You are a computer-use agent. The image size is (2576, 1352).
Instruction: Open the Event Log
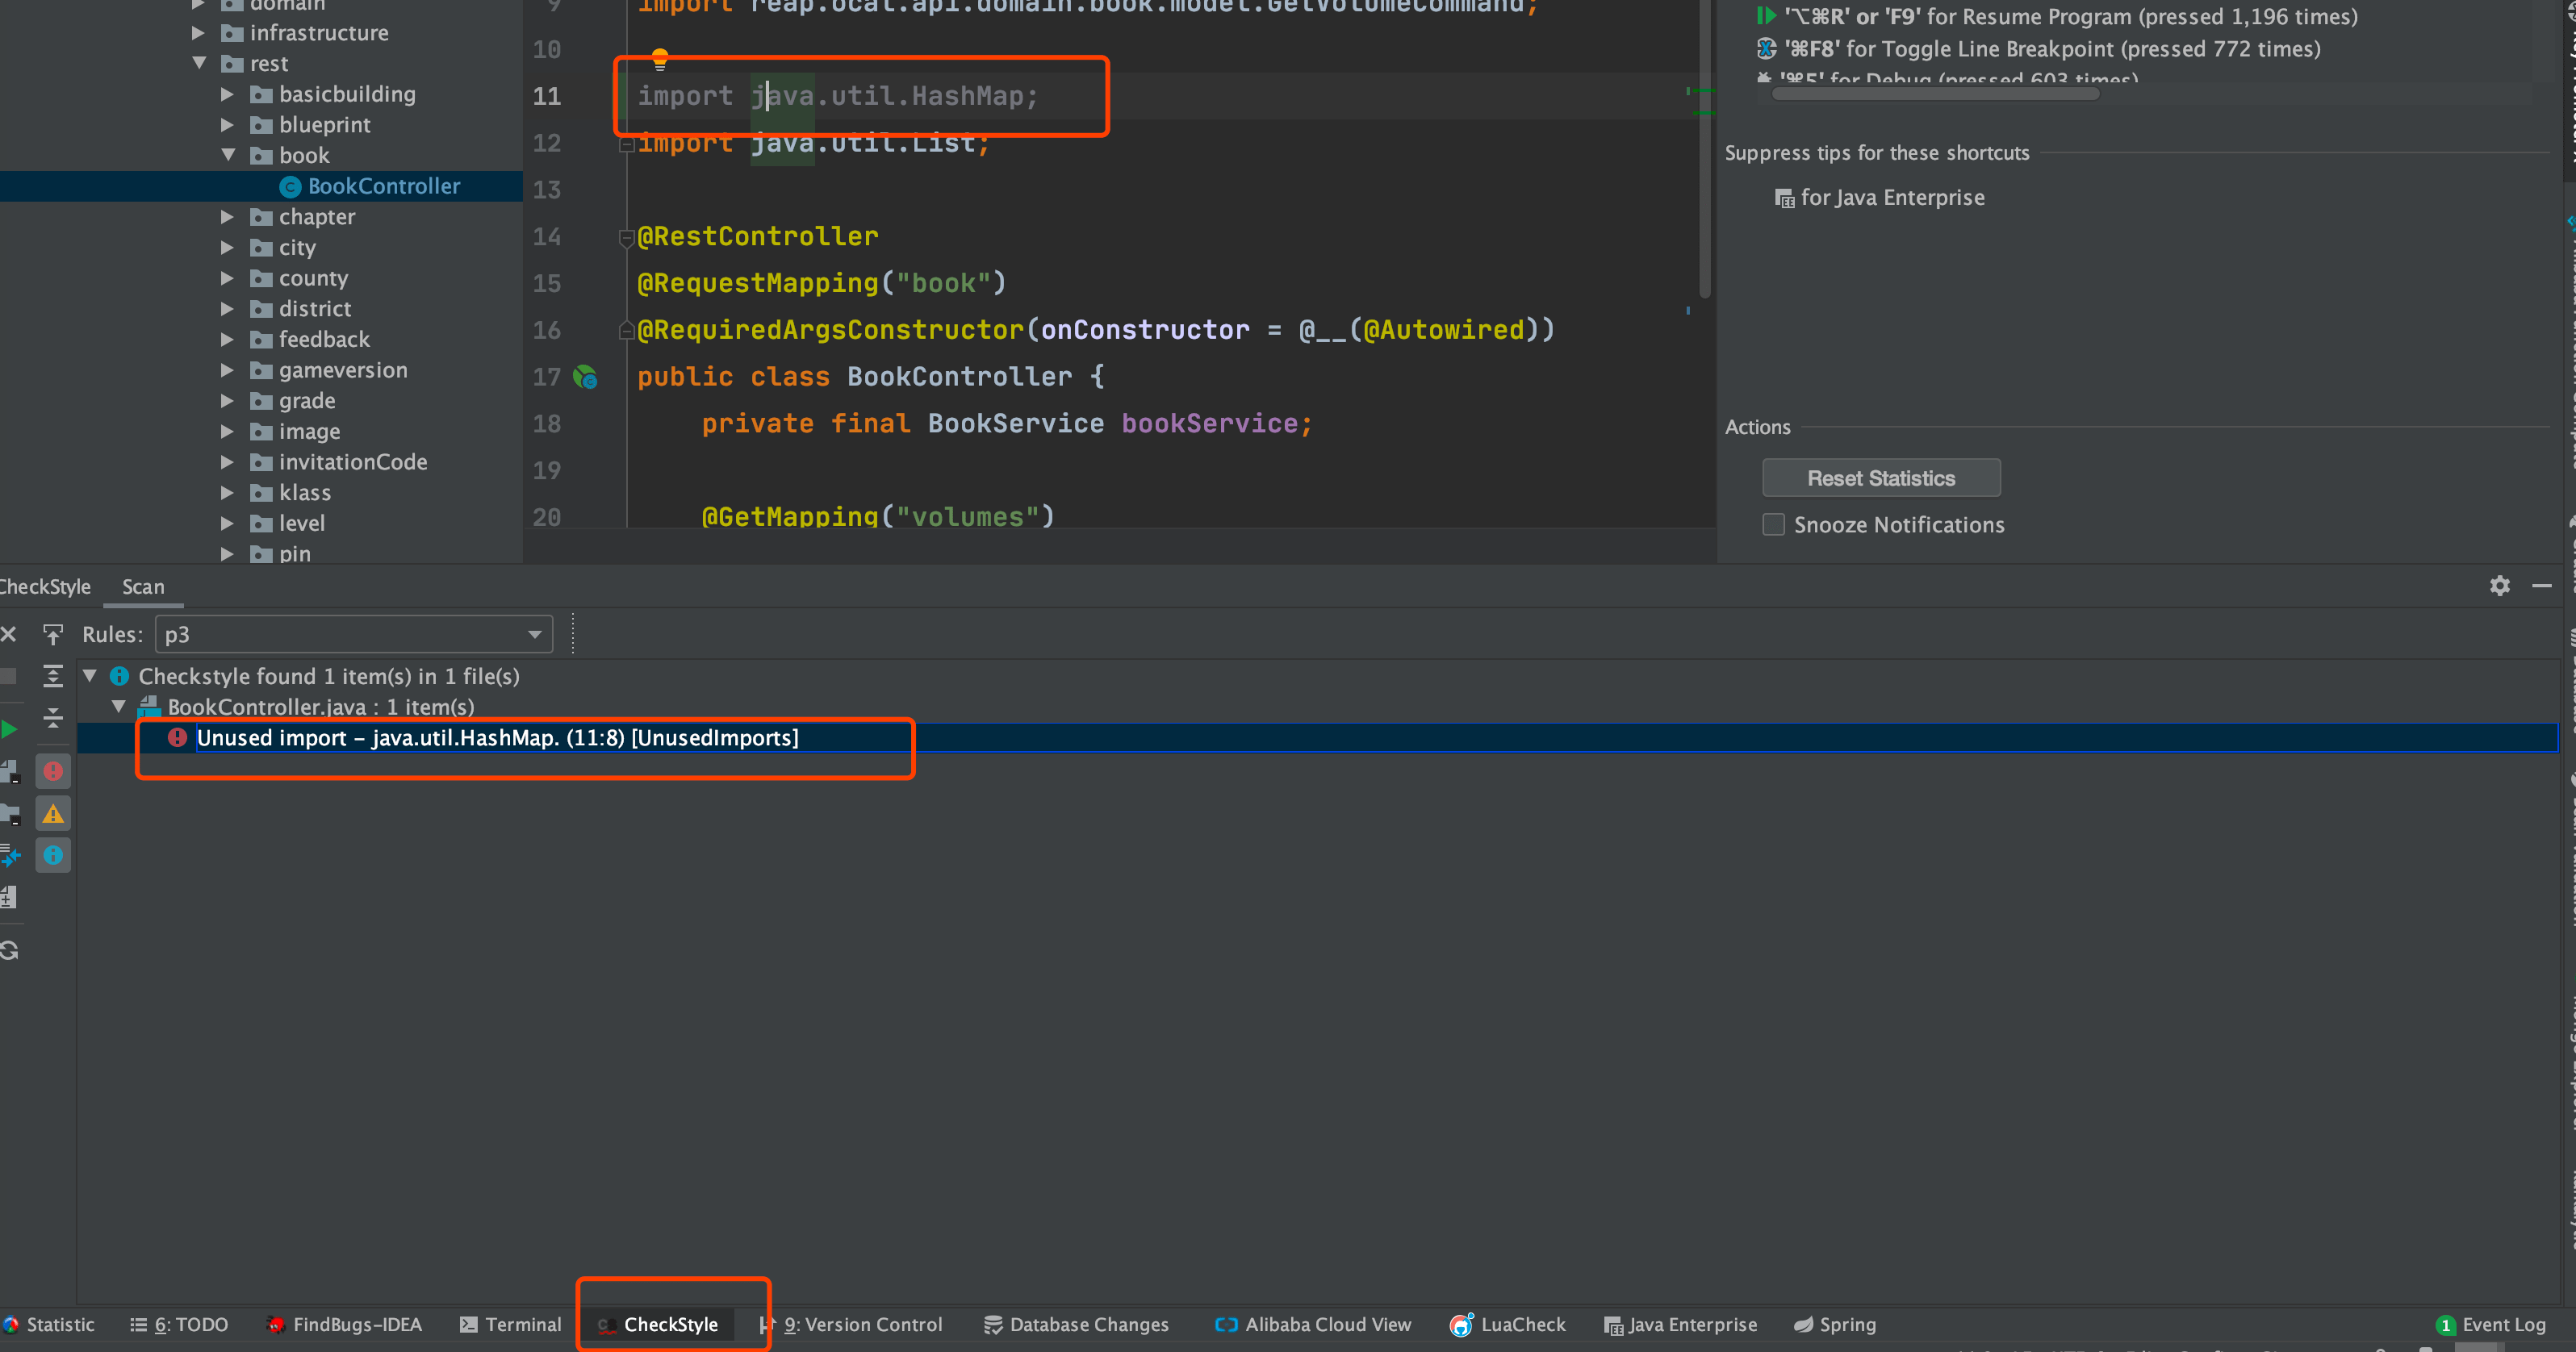tap(2492, 1325)
